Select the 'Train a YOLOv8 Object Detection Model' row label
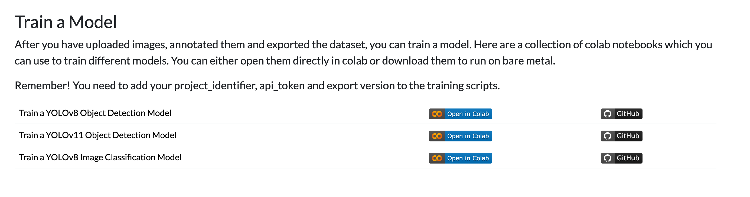This screenshot has height=197, width=750. (x=95, y=113)
